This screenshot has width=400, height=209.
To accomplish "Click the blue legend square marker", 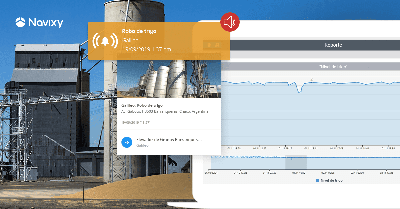I will (317, 180).
